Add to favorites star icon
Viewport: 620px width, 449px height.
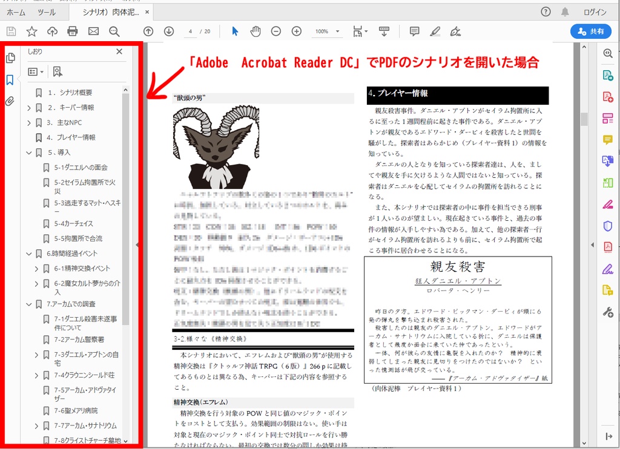coord(31,31)
